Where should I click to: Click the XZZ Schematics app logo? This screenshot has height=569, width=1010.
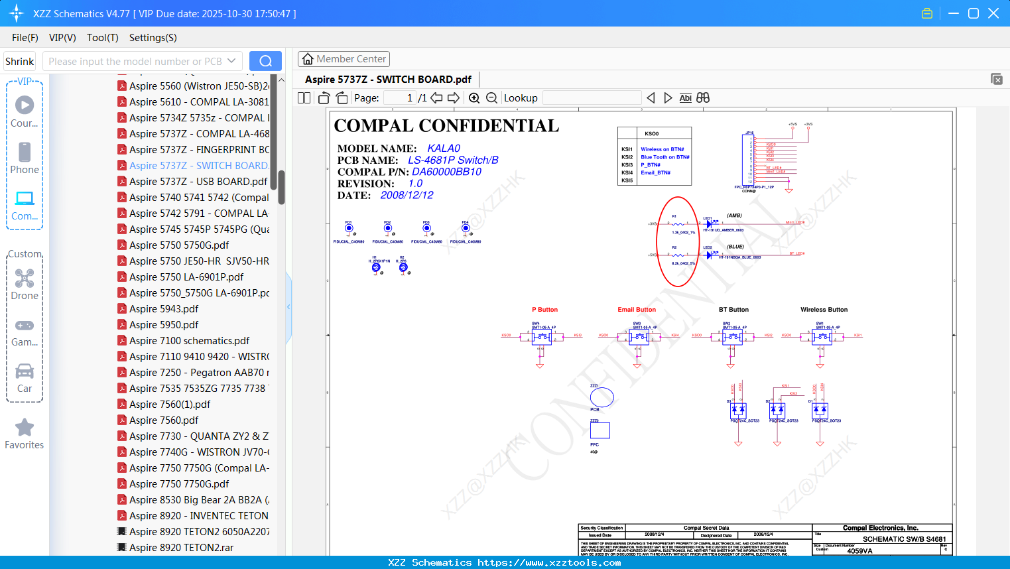tap(17, 13)
